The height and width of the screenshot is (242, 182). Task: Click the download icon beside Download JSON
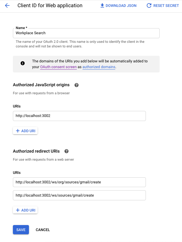point(102,5)
